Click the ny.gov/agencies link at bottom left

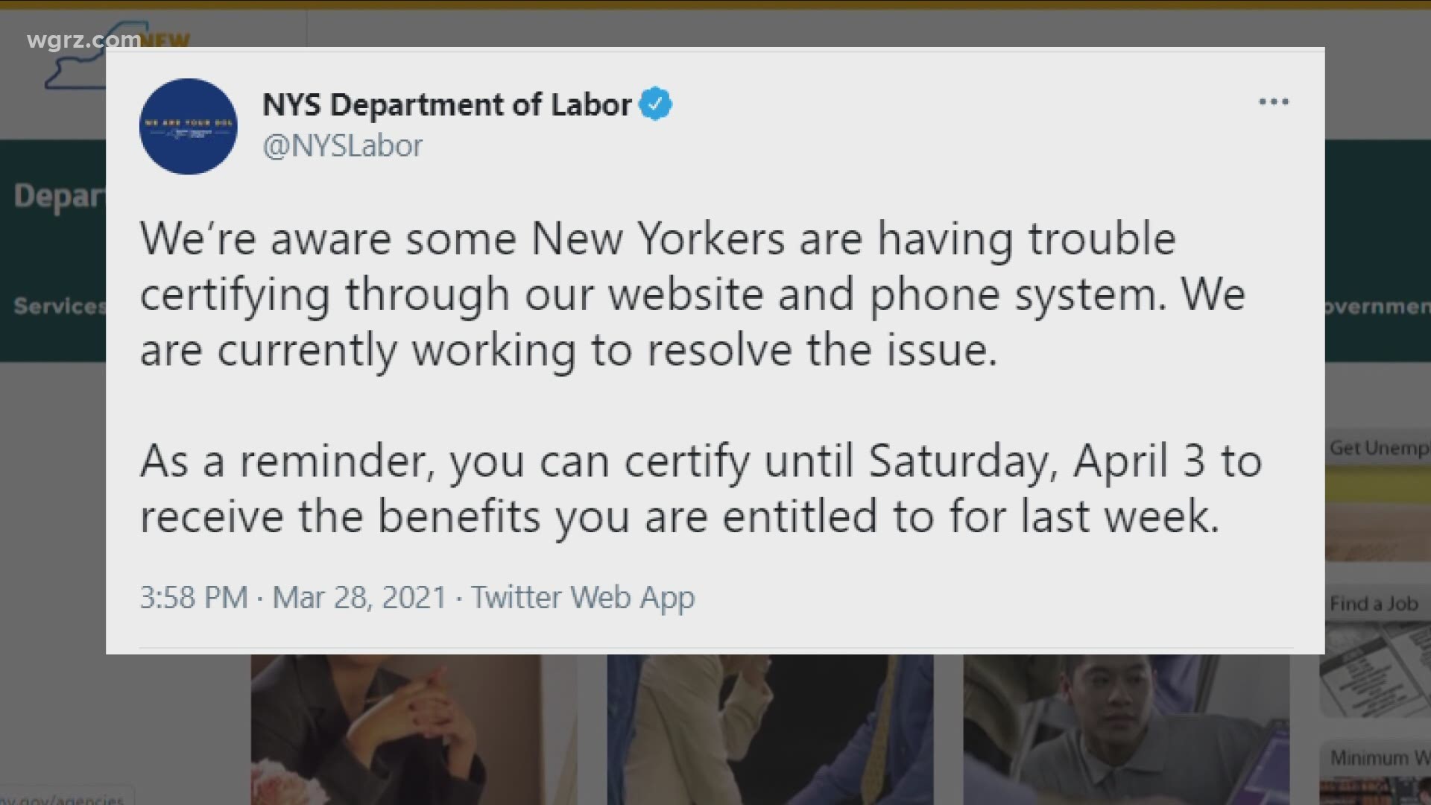[x=63, y=799]
